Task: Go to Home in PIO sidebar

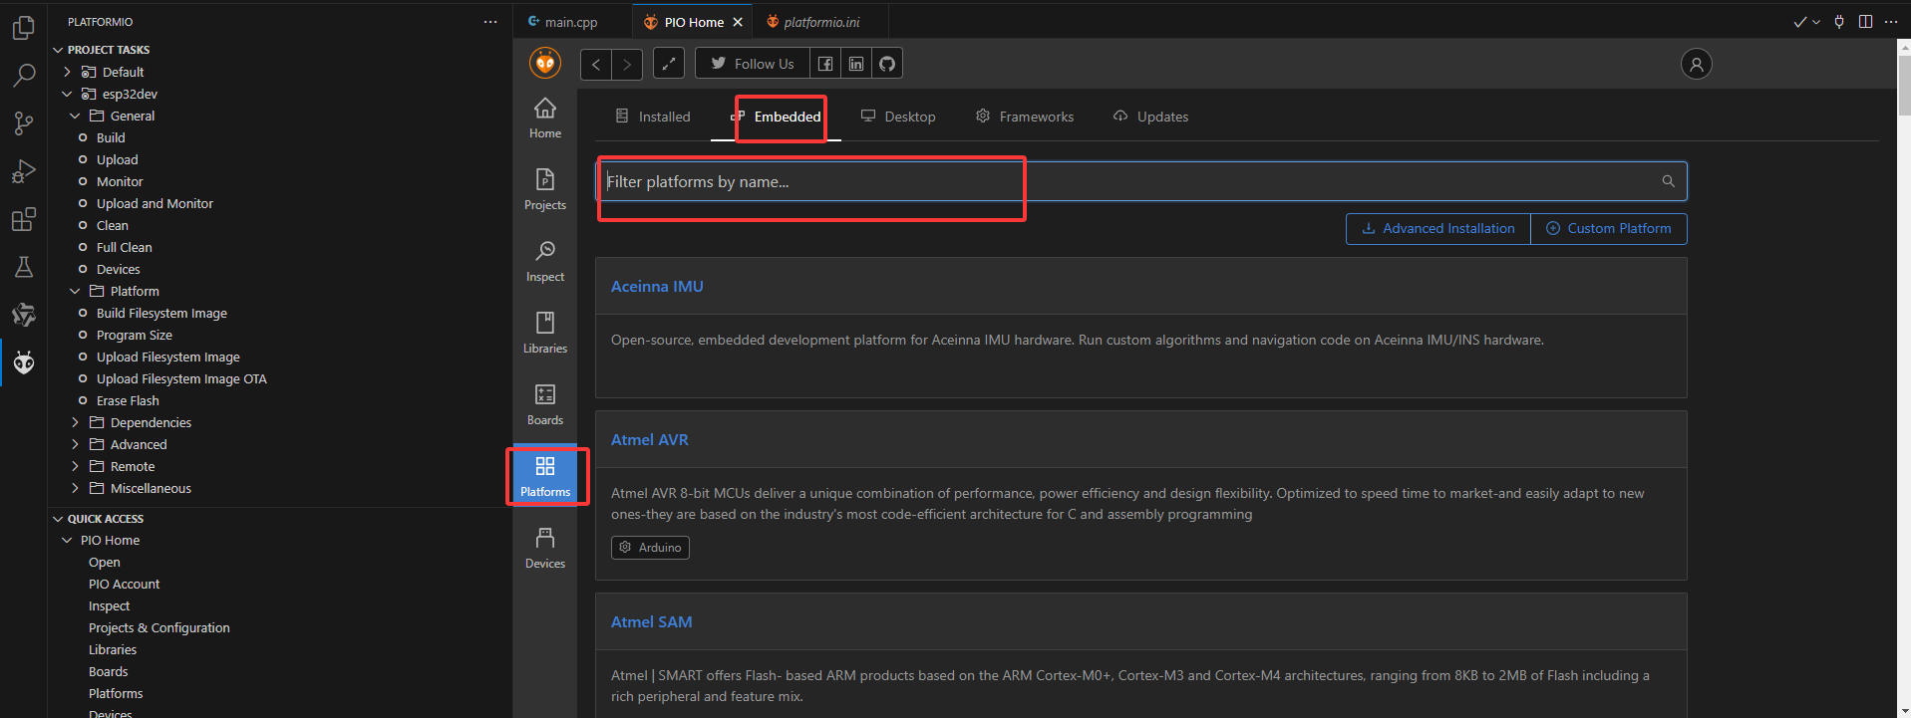Action: 545,118
